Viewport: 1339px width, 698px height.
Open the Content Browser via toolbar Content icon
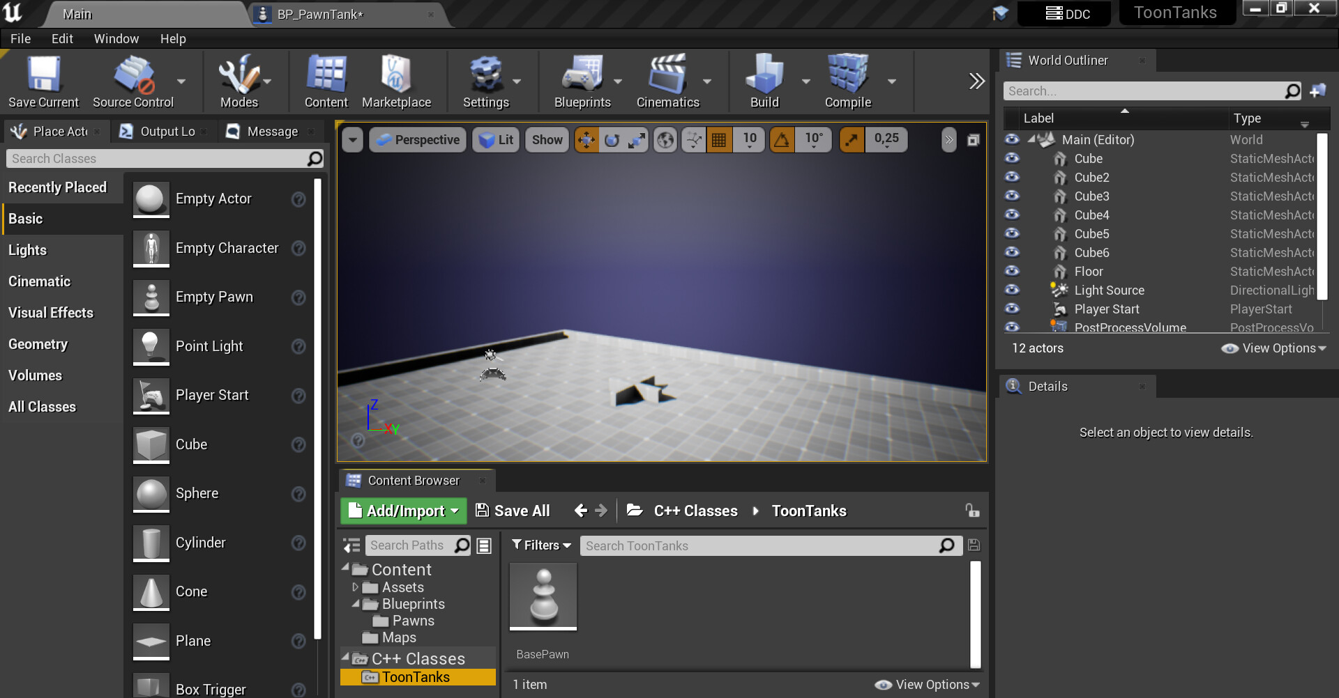[326, 80]
